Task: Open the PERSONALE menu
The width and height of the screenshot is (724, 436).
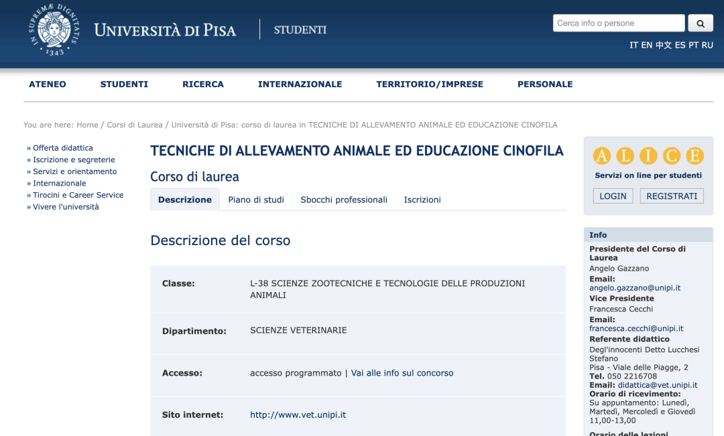Action: pos(545,84)
